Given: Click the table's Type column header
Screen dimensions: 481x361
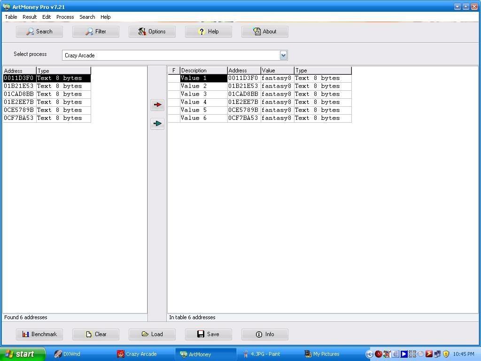Looking at the screenshot, I should 323,71.
